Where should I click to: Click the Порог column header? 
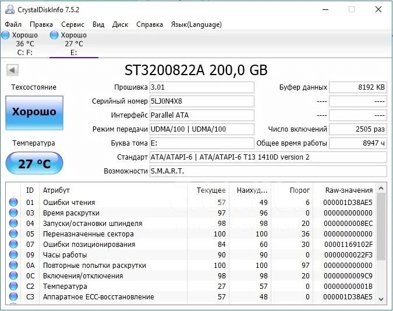click(293, 190)
